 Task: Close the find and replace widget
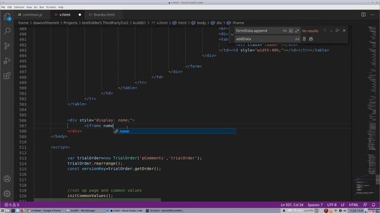[x=344, y=31]
